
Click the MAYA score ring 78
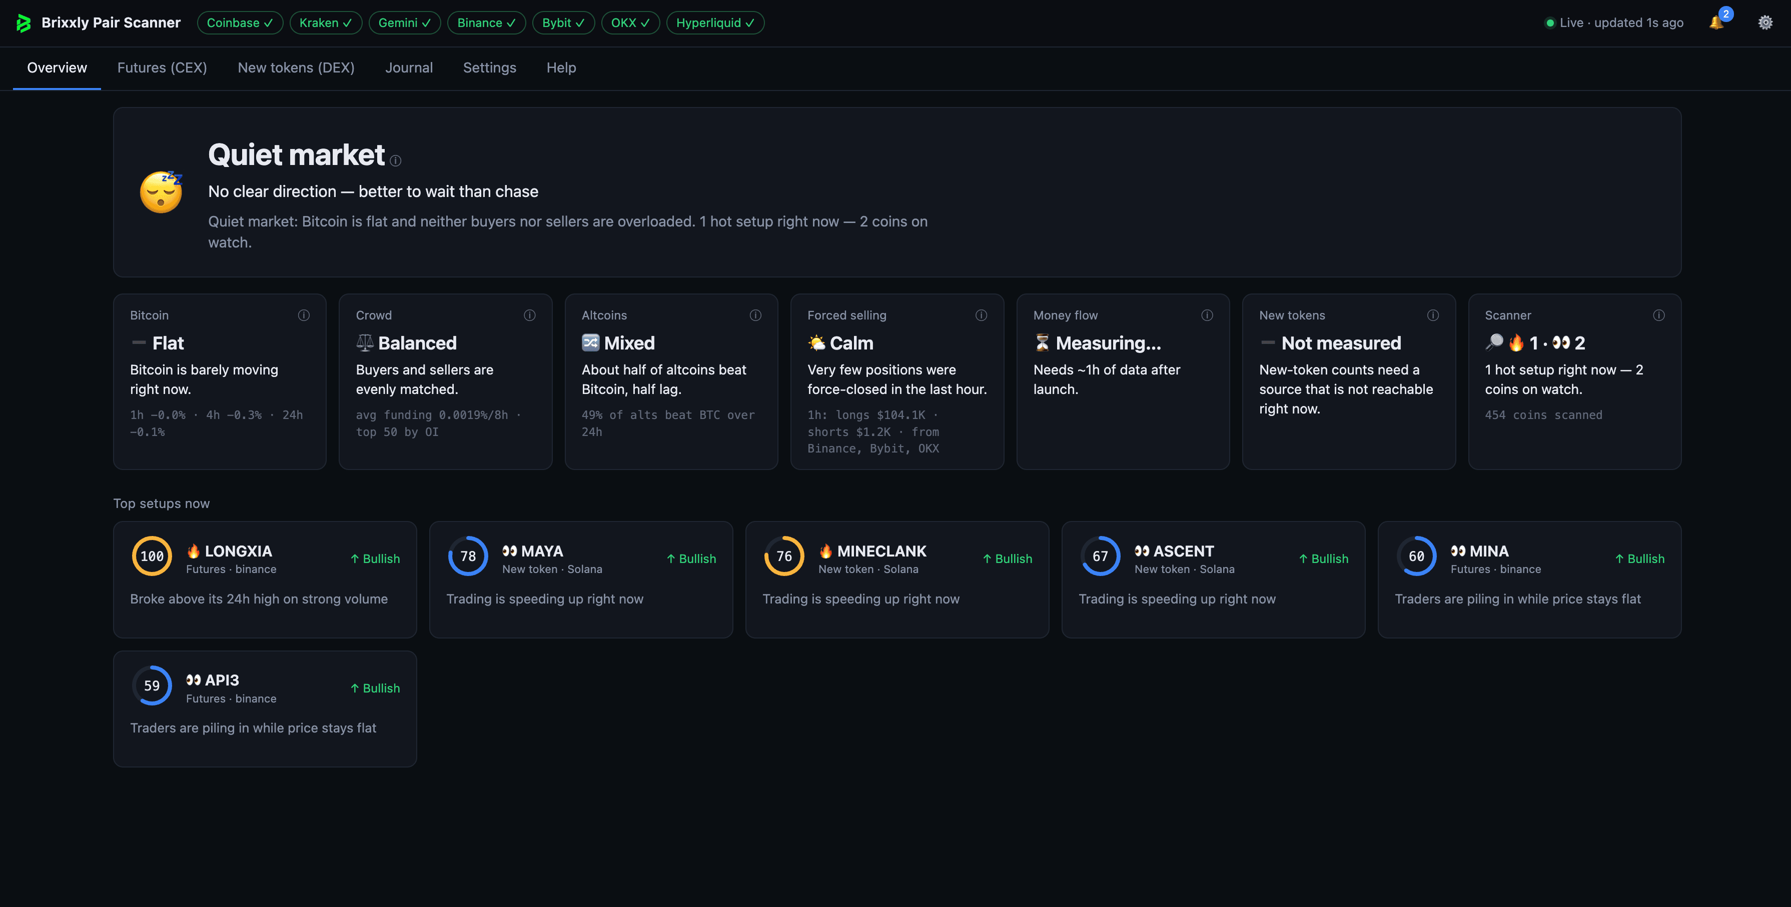tap(468, 556)
